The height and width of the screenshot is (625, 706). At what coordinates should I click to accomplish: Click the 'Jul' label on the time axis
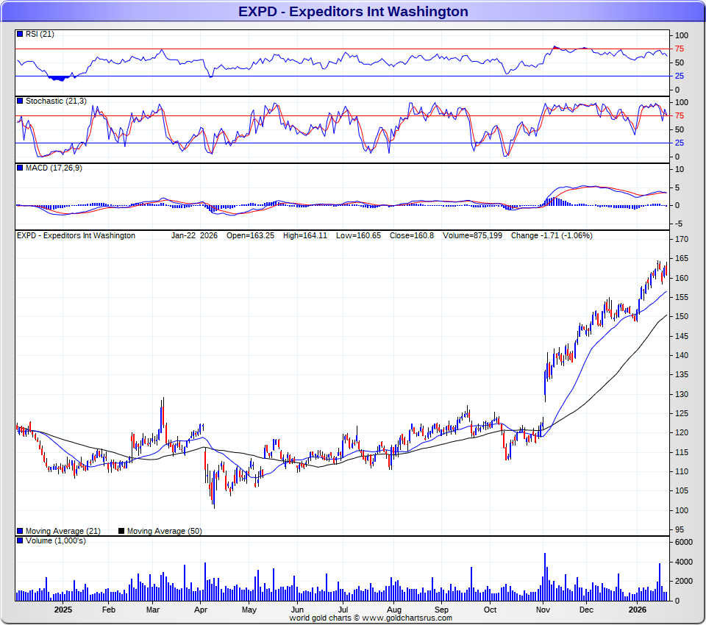[343, 610]
